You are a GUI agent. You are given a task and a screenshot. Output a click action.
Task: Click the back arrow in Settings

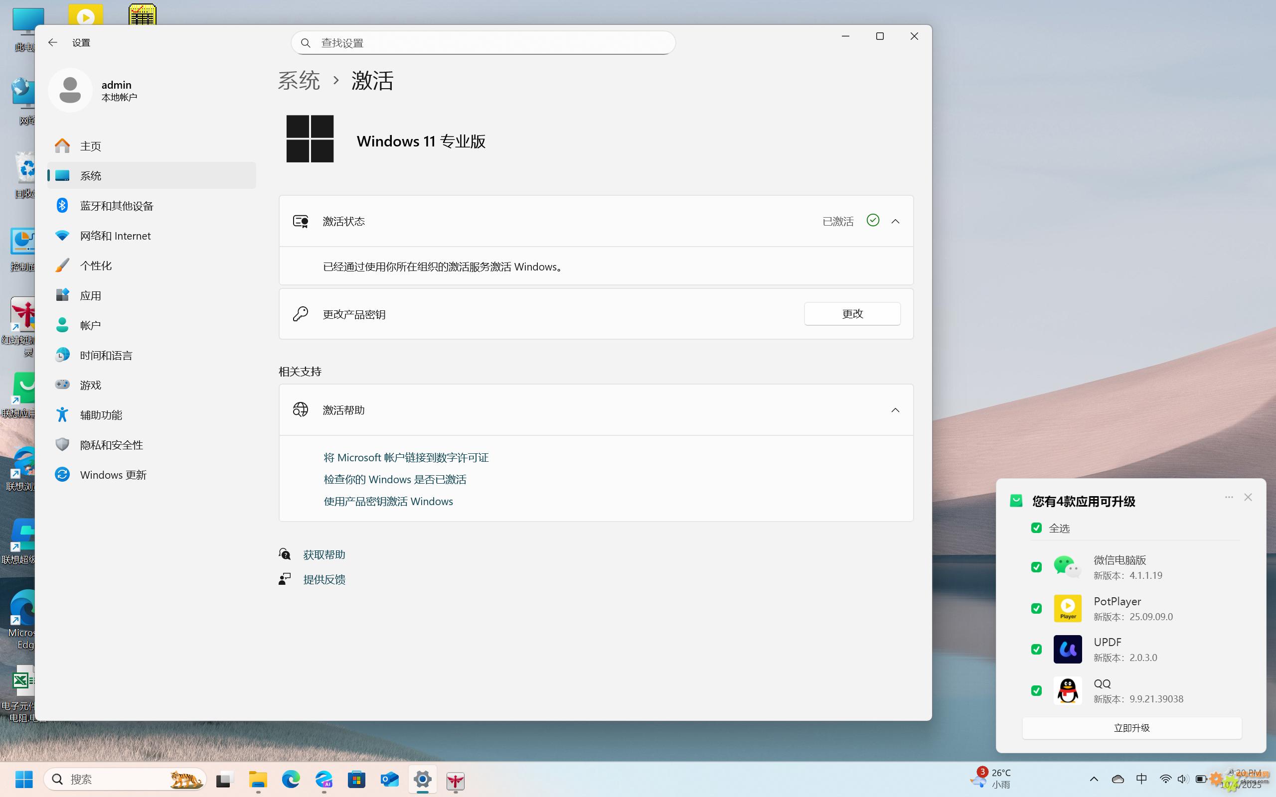pos(52,43)
